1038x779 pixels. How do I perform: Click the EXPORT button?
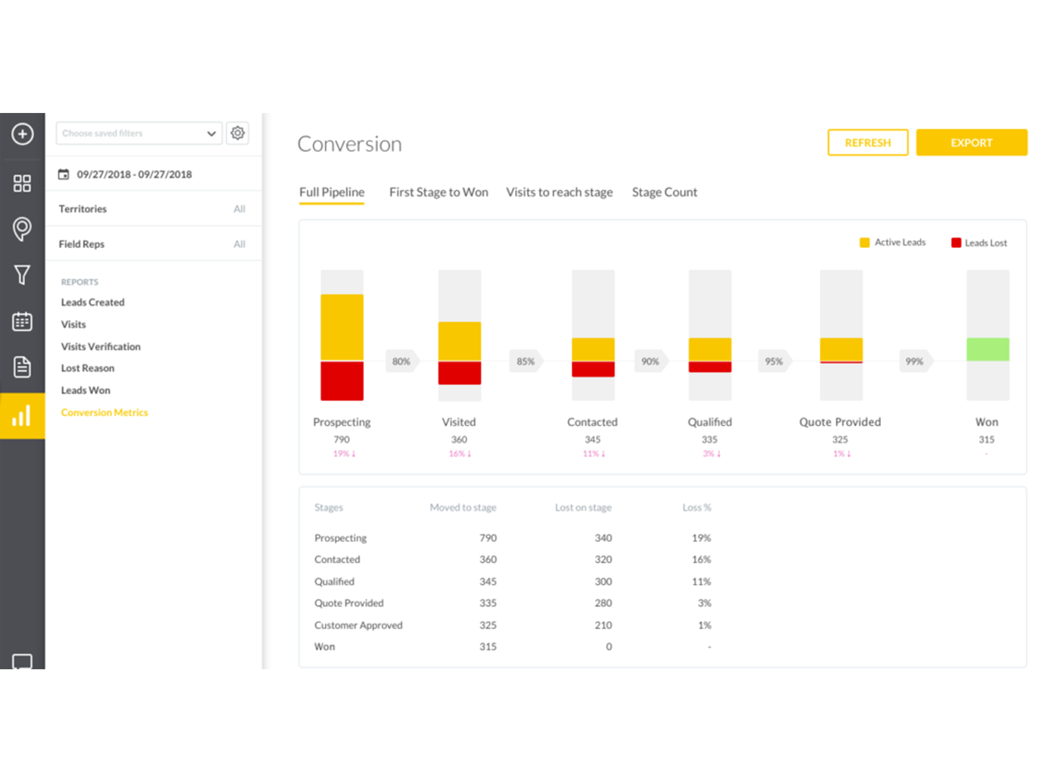[971, 142]
